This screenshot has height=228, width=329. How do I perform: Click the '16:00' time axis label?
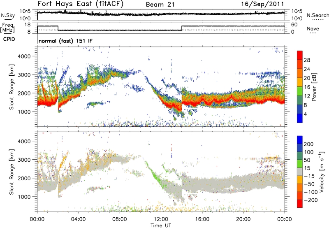coord(202,219)
